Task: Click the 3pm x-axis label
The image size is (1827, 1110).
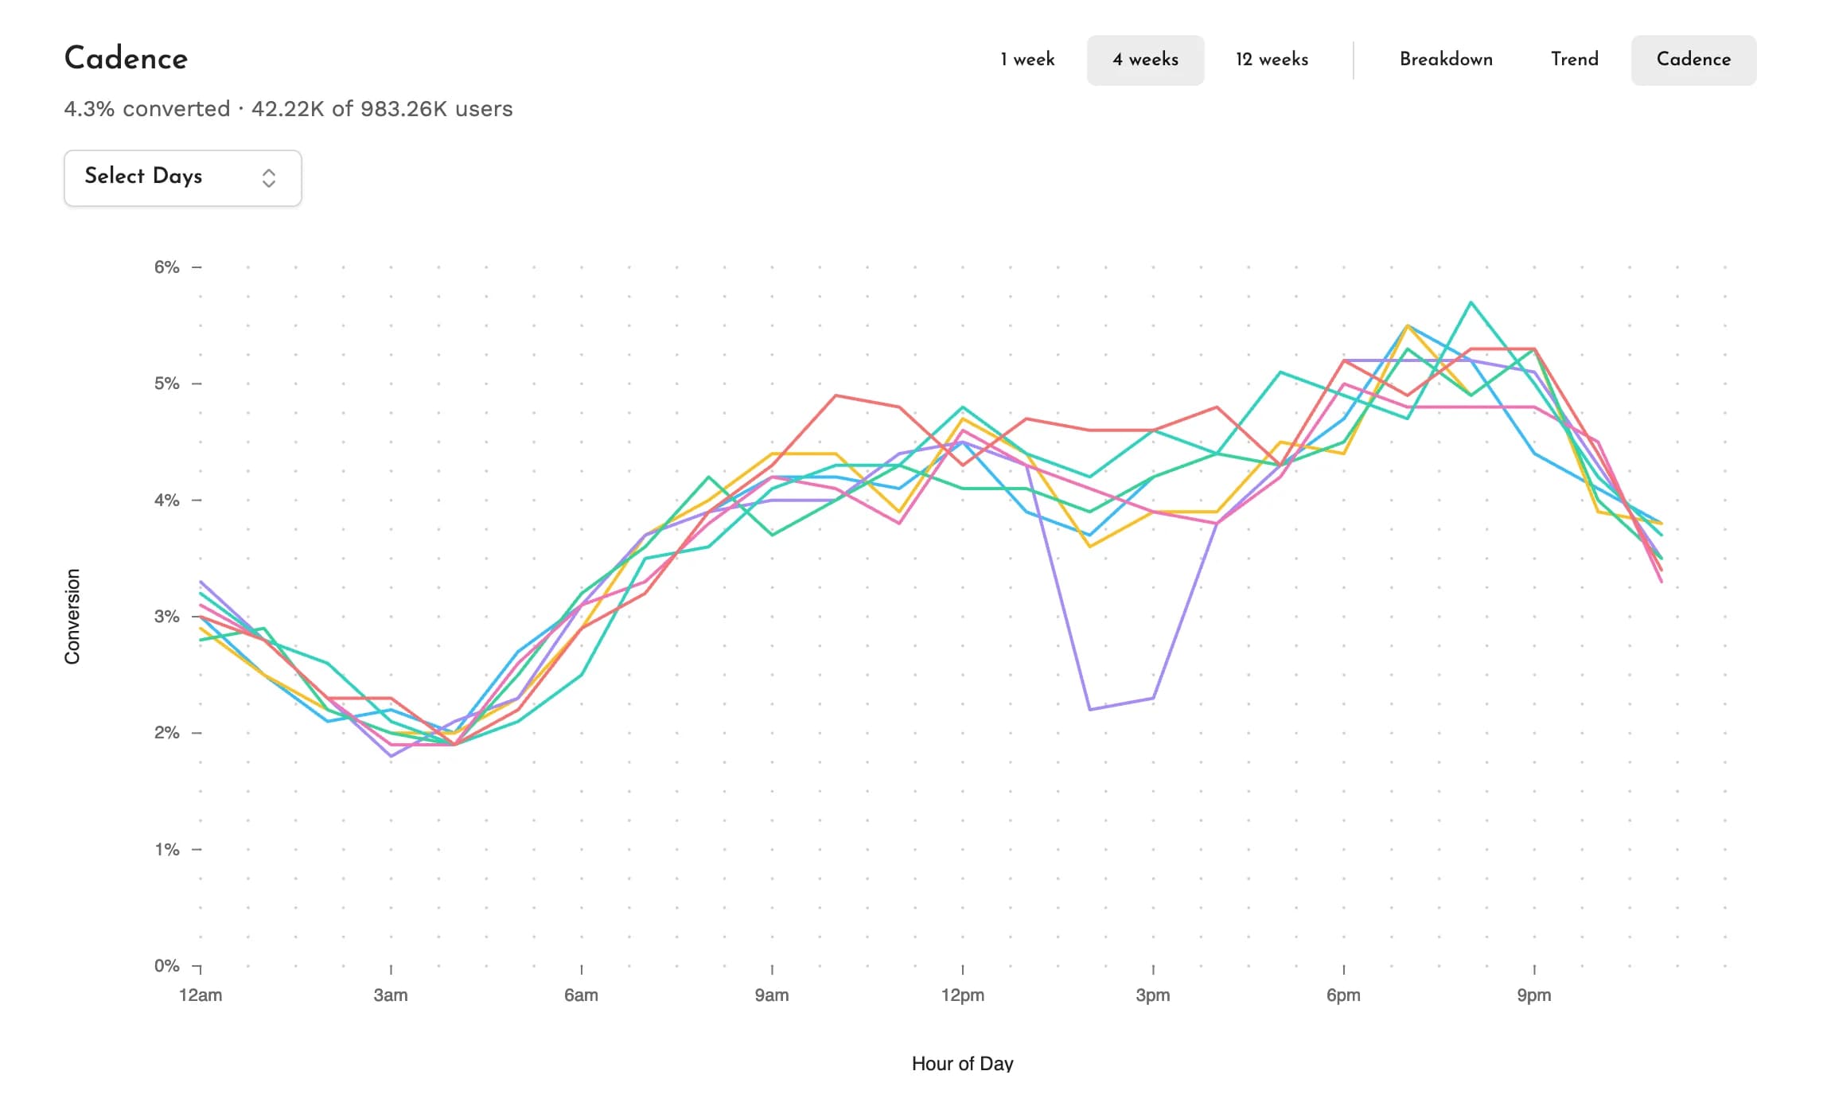Action: (1153, 995)
